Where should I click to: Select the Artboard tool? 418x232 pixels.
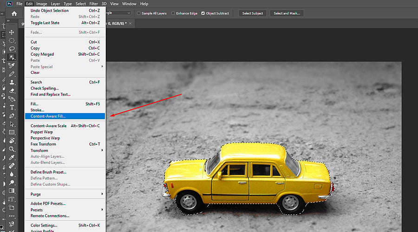click(x=12, y=207)
